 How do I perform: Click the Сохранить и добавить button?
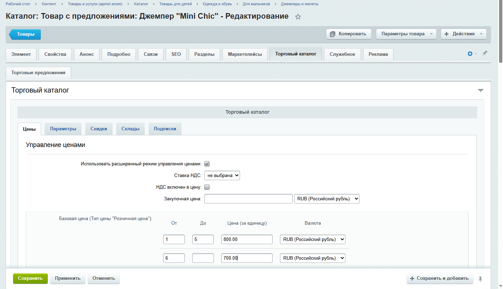(439, 278)
